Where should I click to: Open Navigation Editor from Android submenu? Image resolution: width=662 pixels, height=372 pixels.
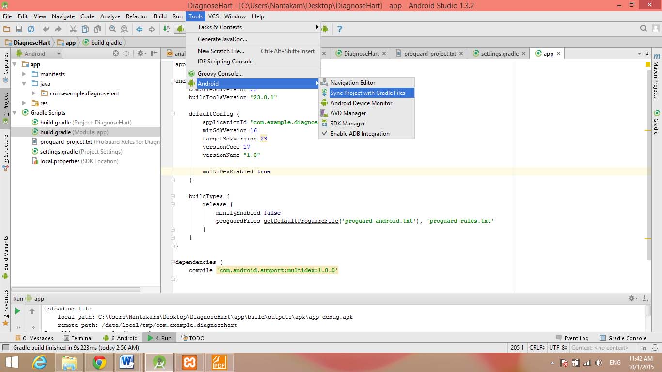[x=366, y=83]
